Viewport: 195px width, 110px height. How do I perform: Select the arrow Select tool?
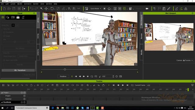41,9
